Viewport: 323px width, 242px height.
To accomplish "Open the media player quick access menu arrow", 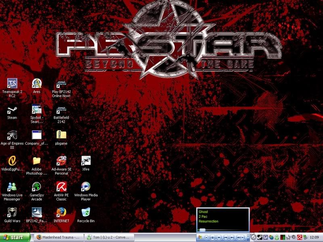I will click(207, 238).
